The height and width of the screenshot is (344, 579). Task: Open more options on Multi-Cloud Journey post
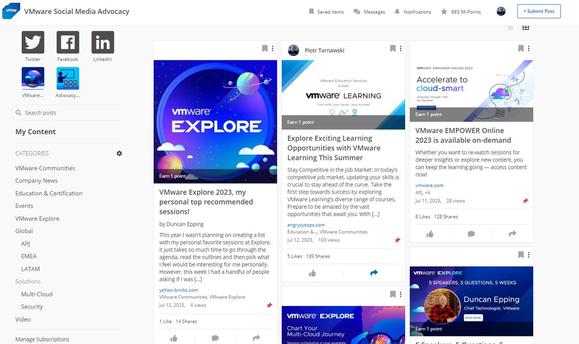coord(400,294)
